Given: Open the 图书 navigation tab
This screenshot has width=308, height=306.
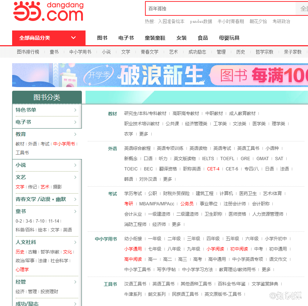Looking at the screenshot, I should 102,38.
